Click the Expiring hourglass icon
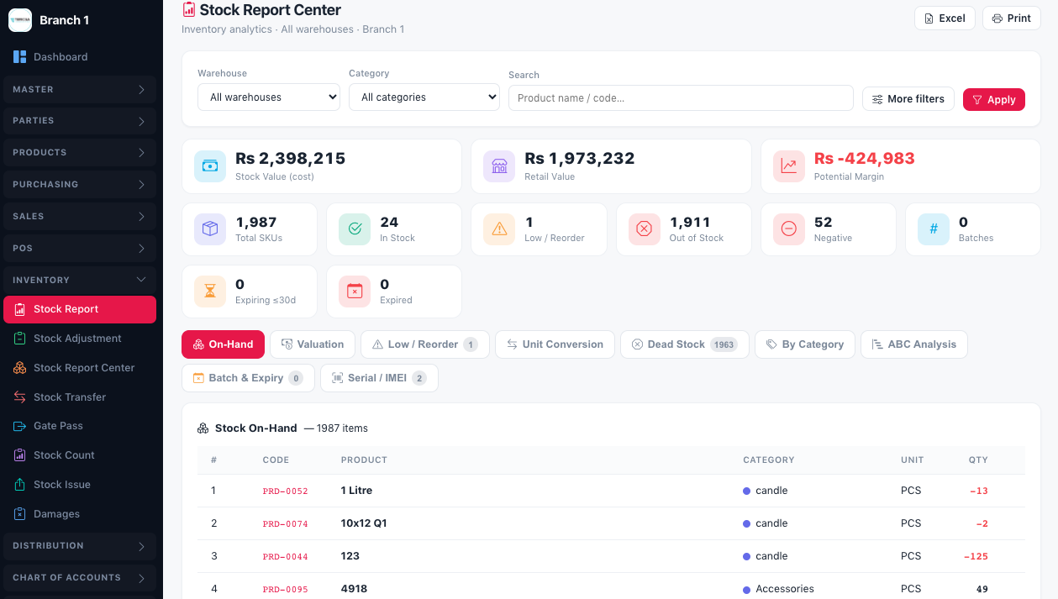 210,292
